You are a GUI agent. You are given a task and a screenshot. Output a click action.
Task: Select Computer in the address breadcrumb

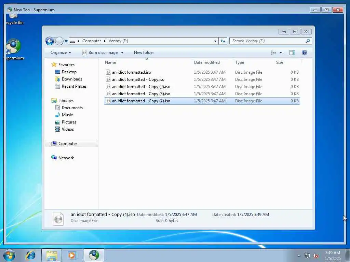92,41
